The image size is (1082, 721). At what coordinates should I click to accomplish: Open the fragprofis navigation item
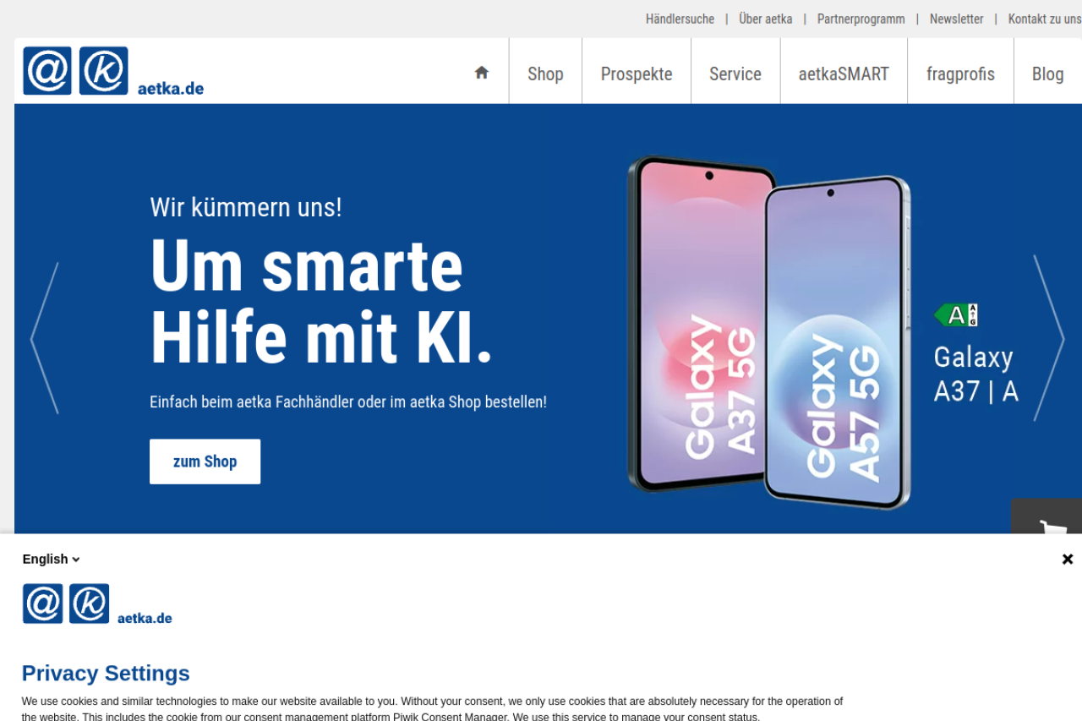(x=960, y=74)
